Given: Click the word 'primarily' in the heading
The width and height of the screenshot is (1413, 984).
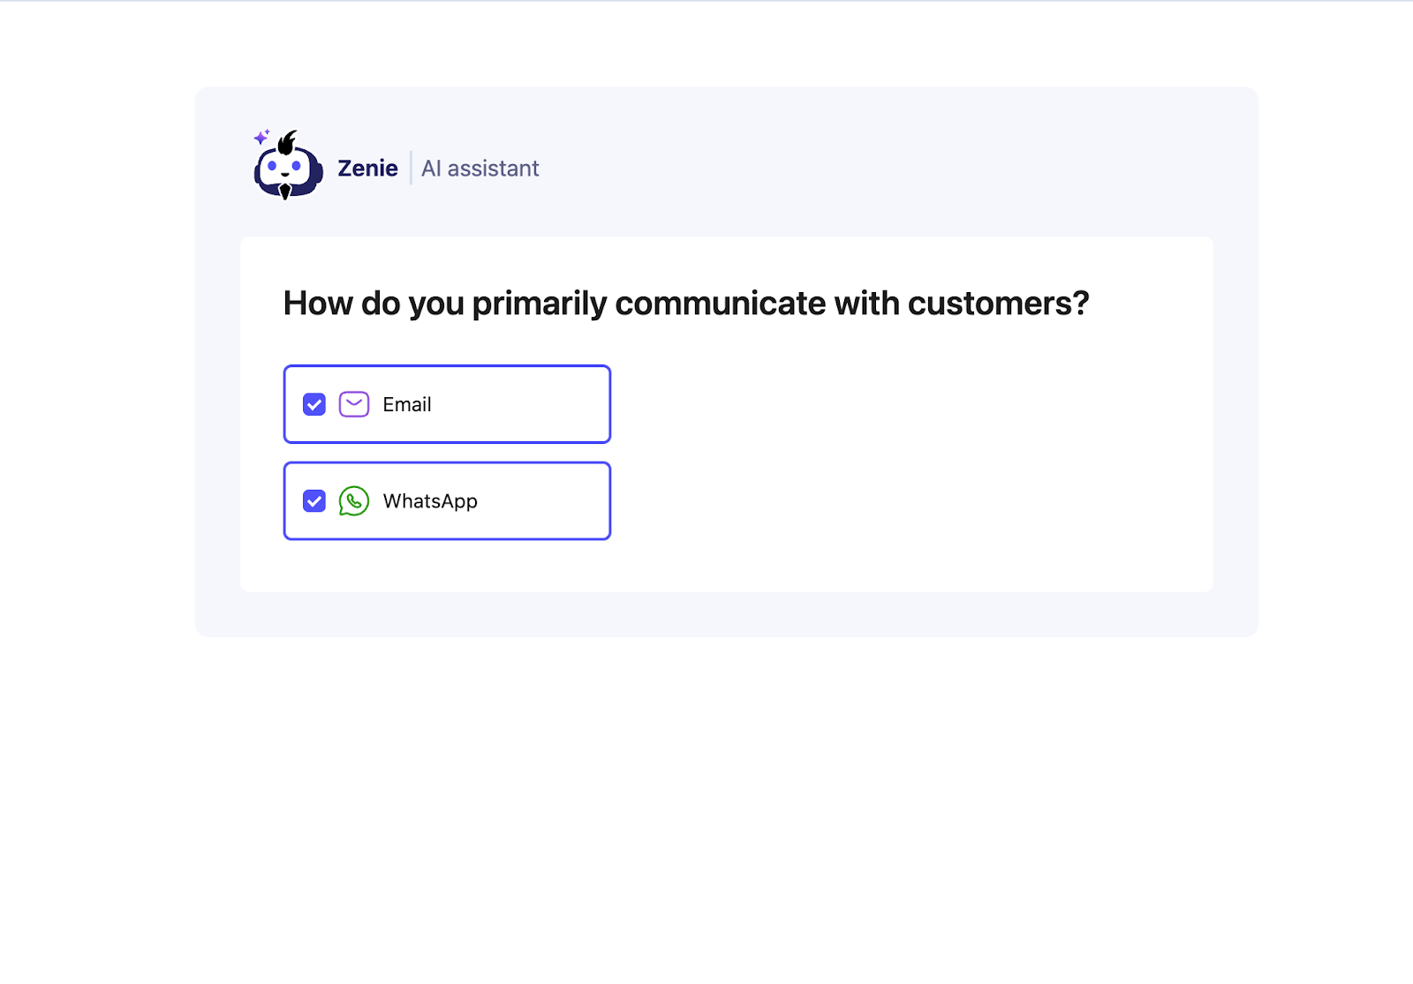Looking at the screenshot, I should (x=540, y=304).
